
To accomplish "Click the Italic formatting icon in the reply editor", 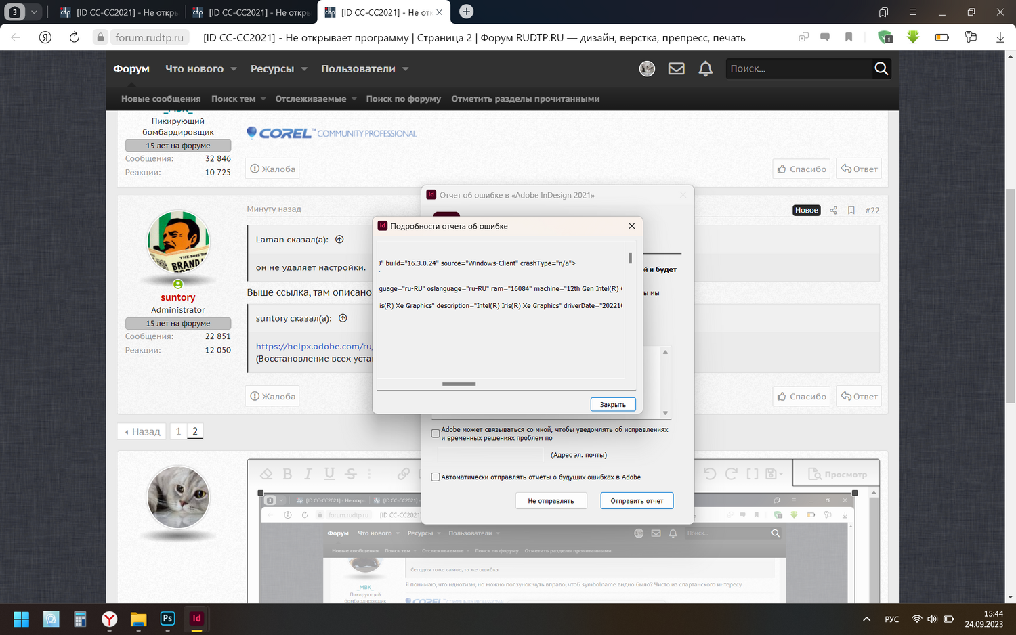I will coord(308,474).
